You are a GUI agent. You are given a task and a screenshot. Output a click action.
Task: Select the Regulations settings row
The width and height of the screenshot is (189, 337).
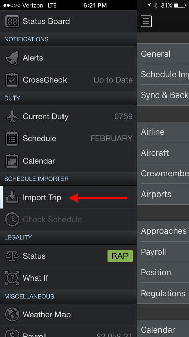point(163,293)
